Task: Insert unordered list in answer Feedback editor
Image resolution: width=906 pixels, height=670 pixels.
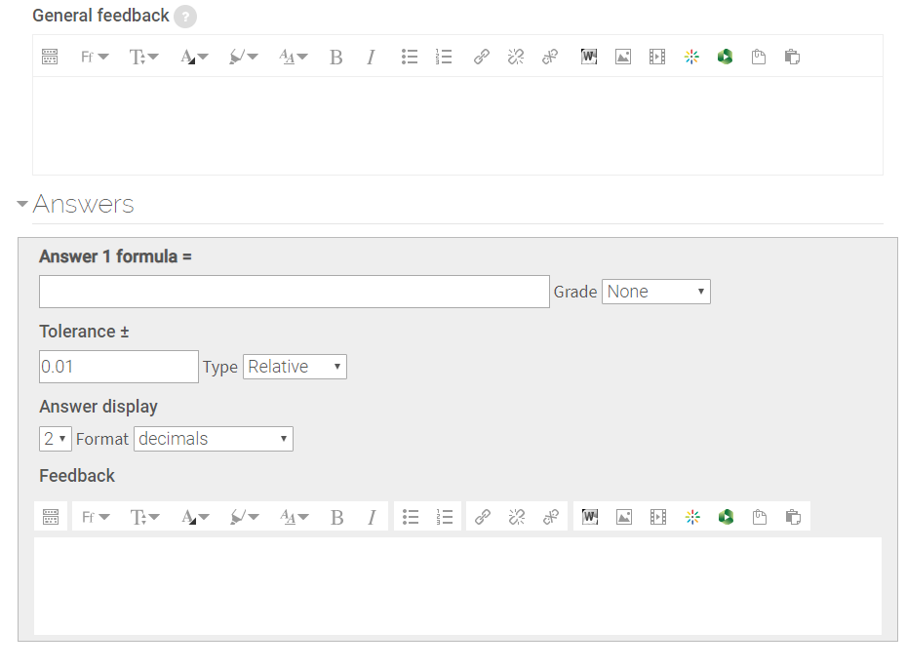Action: coord(411,517)
